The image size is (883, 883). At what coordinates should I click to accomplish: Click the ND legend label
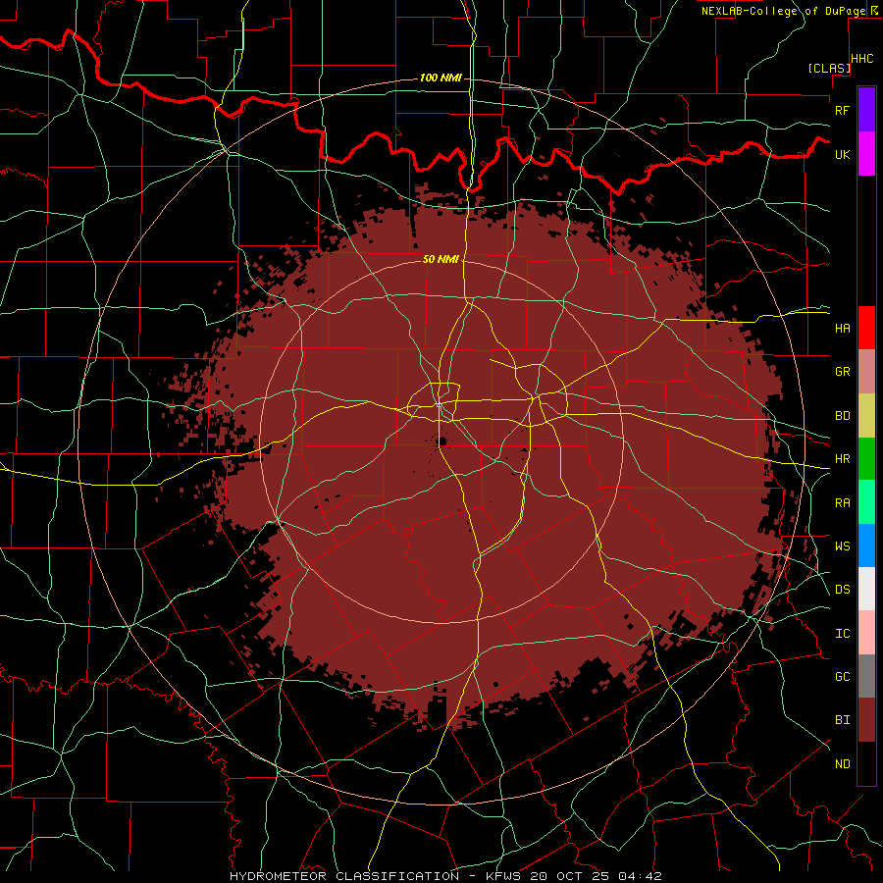(x=842, y=764)
